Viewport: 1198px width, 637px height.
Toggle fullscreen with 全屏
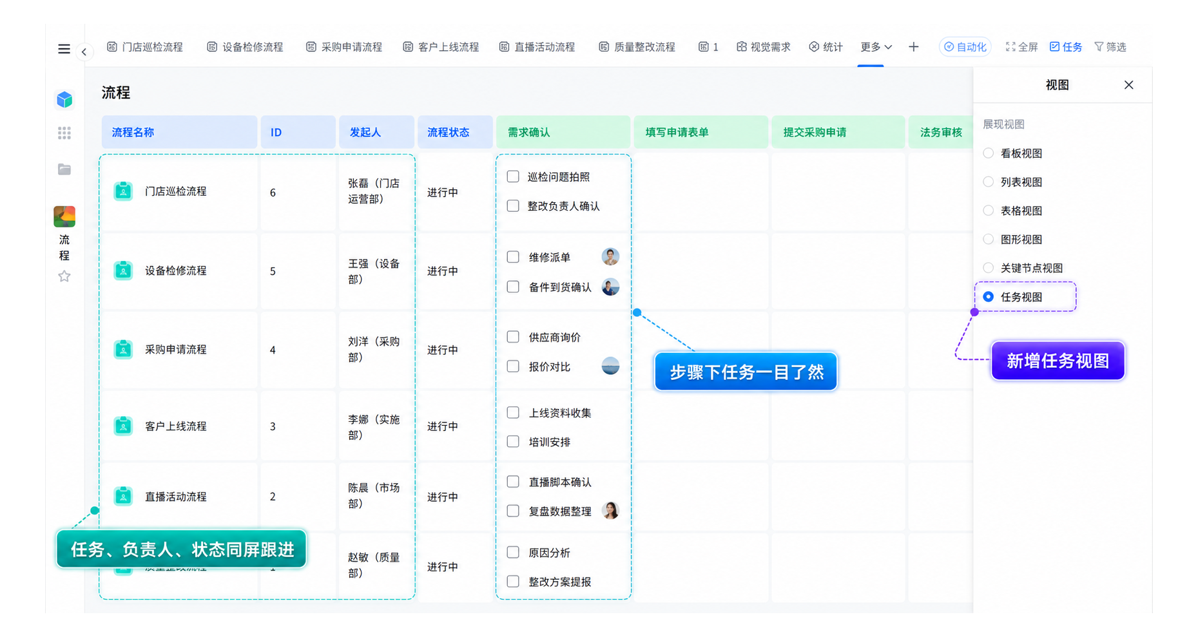tap(1021, 47)
